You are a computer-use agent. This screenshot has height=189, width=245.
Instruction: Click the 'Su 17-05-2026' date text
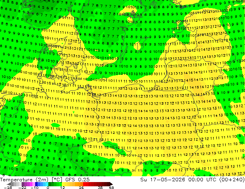coord(163,180)
